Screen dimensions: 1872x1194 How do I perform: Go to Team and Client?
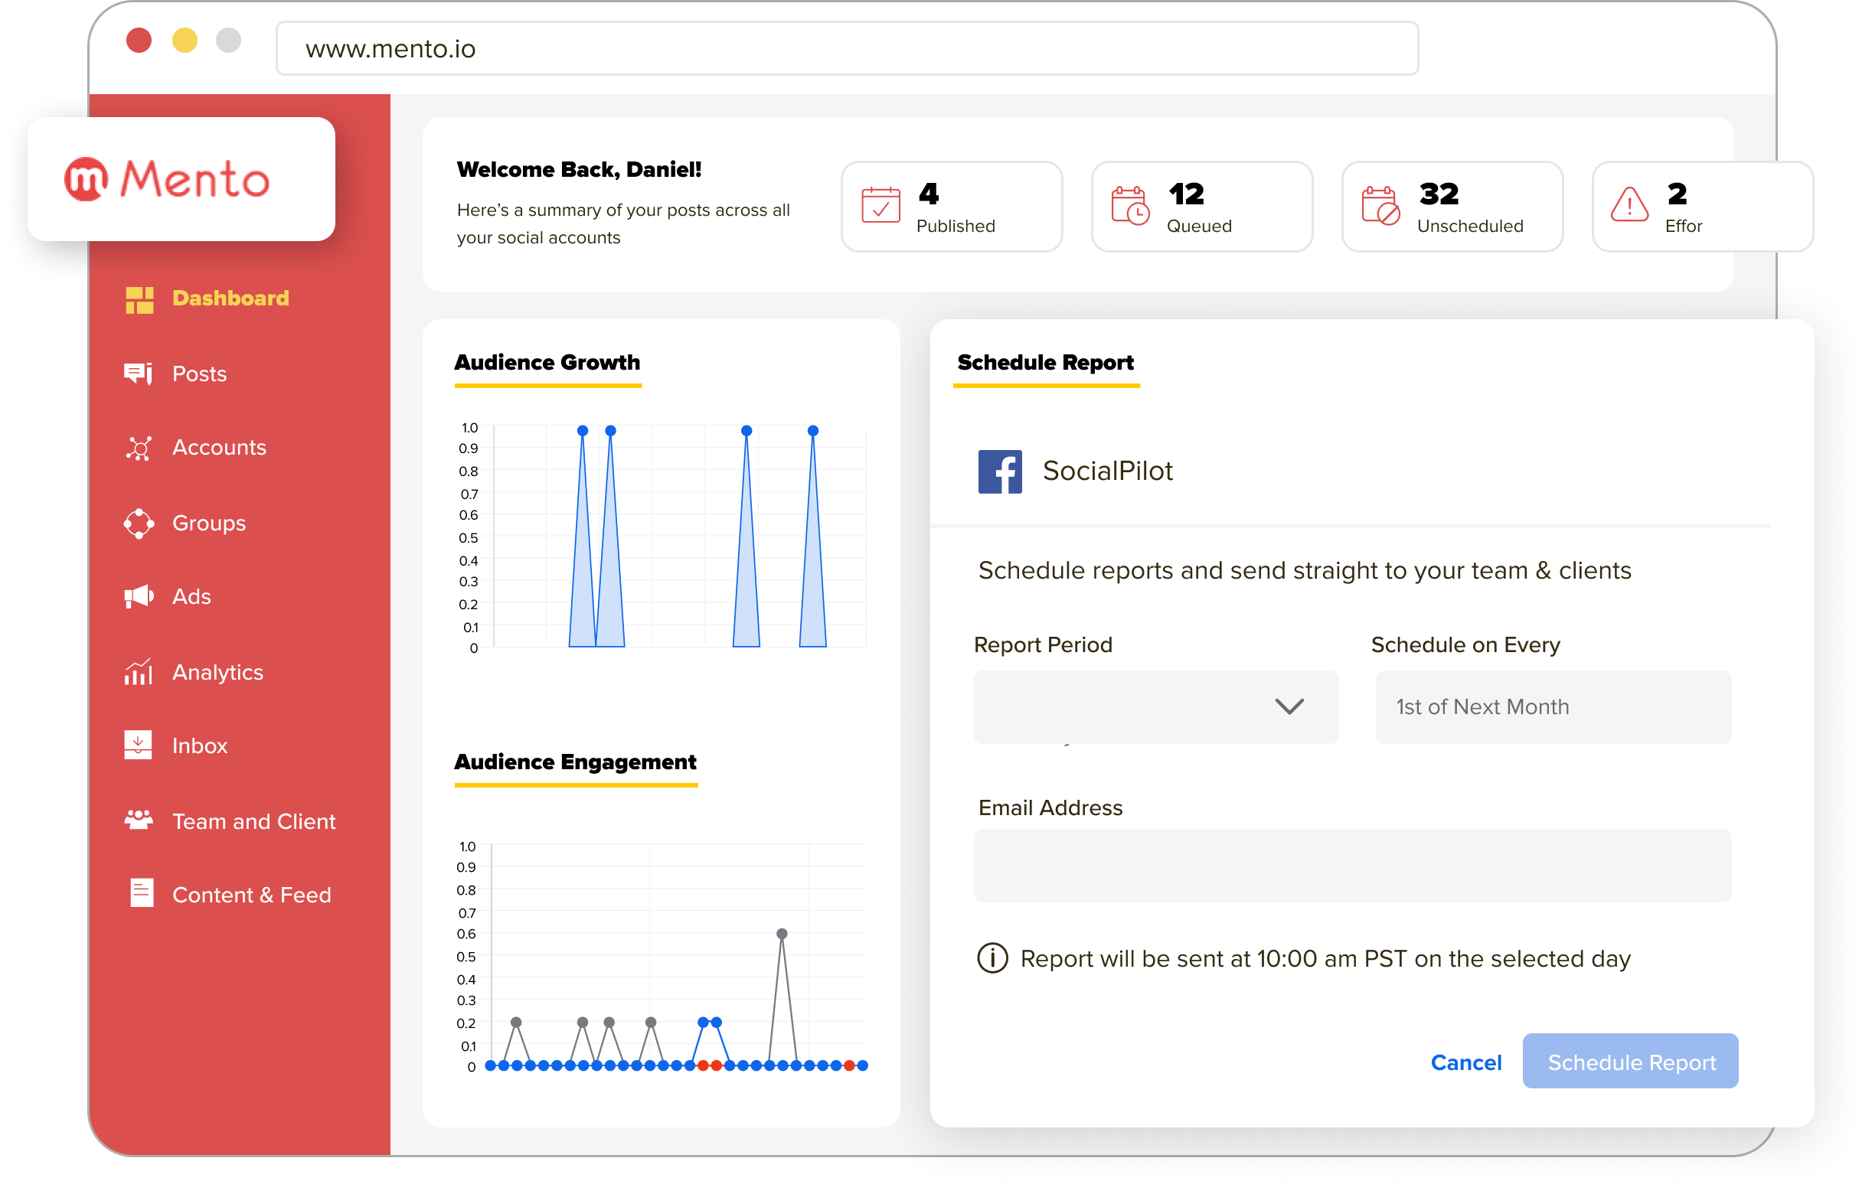point(254,823)
